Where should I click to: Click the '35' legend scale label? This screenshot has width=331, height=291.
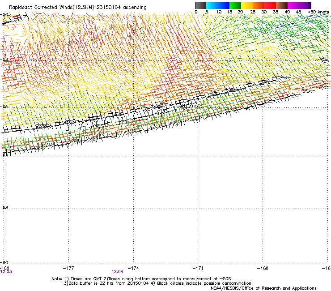coord(276,12)
